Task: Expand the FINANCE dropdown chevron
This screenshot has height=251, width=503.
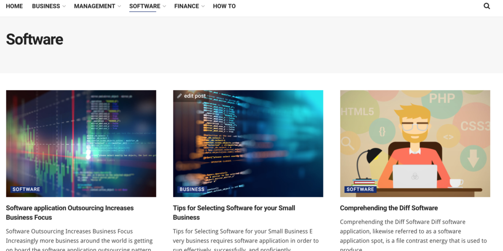Action: tap(203, 7)
